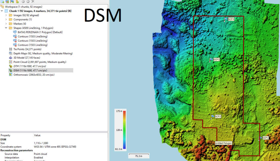The height and width of the screenshot is (161, 280).
Task: Click the Enable toolbar toggle
Action: (23, 2)
